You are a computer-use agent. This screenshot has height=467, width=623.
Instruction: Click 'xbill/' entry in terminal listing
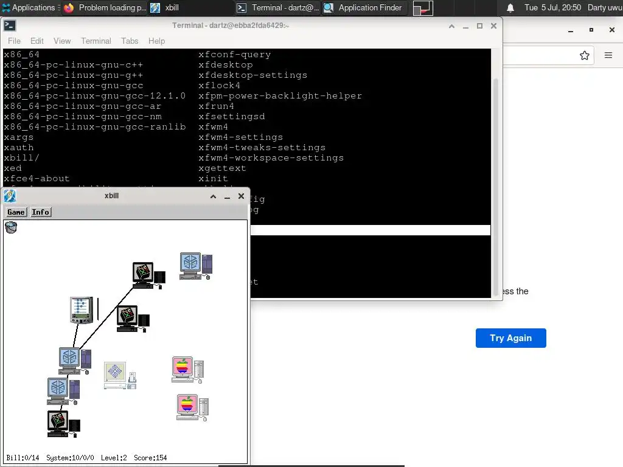(21, 157)
